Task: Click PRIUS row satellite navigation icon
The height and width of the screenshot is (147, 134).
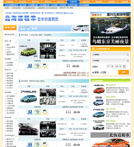Action: 30,112
